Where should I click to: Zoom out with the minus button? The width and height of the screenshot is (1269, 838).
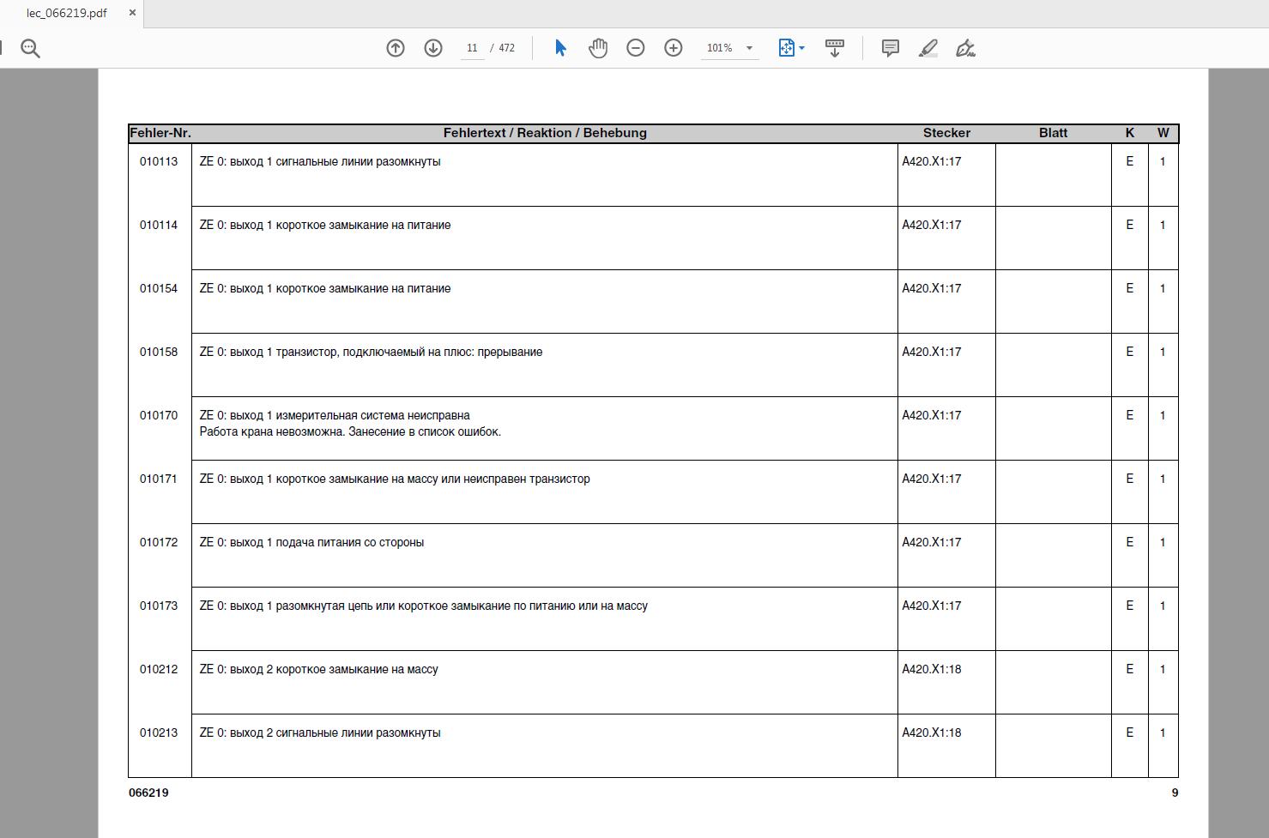[x=636, y=48]
